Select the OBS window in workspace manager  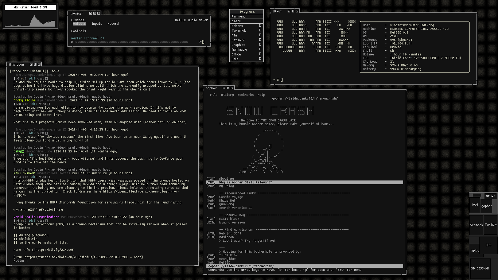pos(488,245)
